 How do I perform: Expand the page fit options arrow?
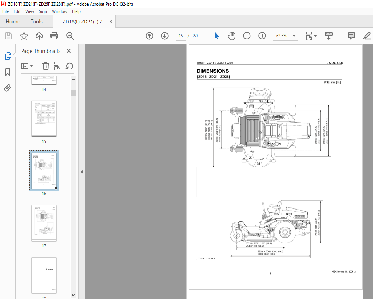(316, 36)
